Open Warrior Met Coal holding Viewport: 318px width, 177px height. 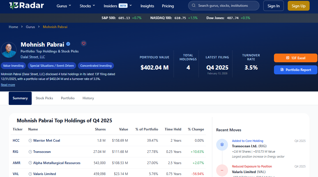47,141
